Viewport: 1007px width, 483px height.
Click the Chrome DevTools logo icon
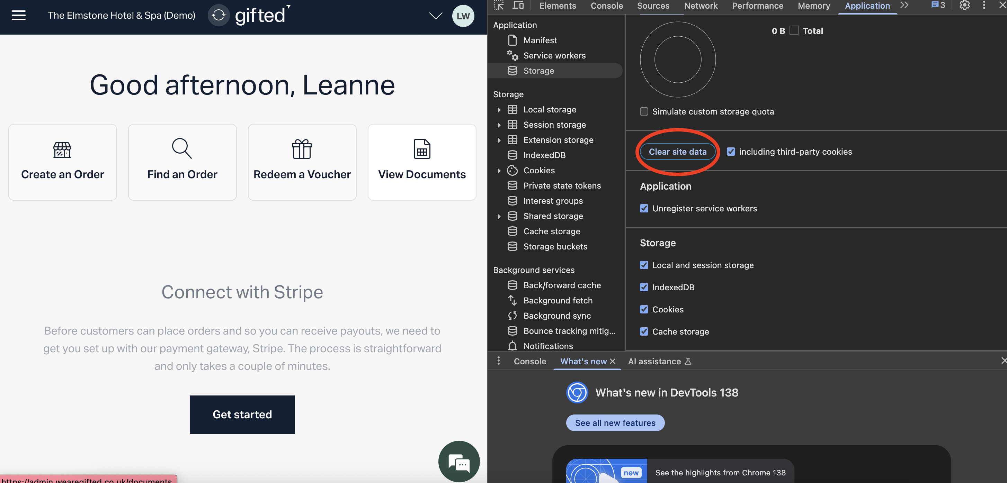click(x=577, y=392)
